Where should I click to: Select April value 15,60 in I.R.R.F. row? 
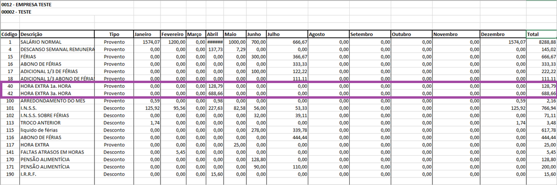point(215,174)
